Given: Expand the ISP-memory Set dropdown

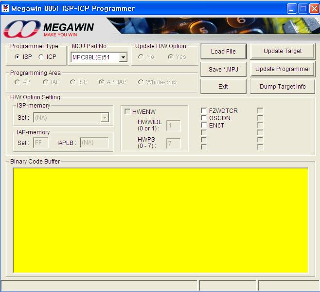Looking at the screenshot, I should point(105,117).
